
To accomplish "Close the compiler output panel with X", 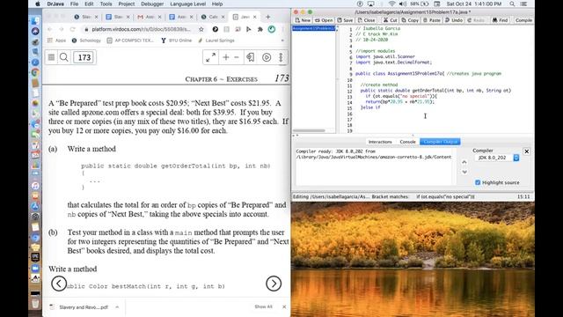I will [526, 151].
